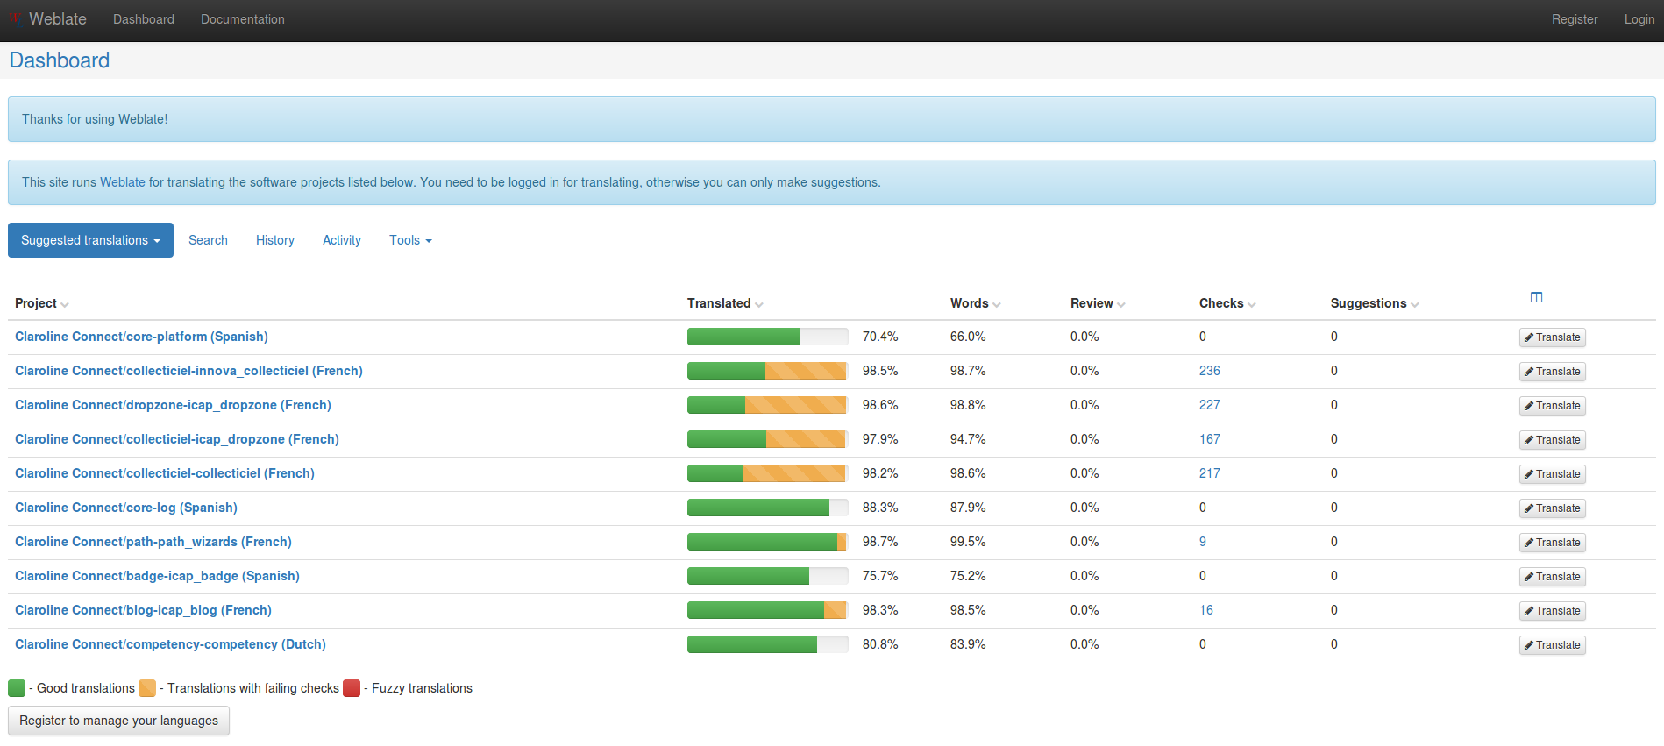Open the 16 failing checks link
This screenshot has width=1664, height=746.
[x=1206, y=610]
